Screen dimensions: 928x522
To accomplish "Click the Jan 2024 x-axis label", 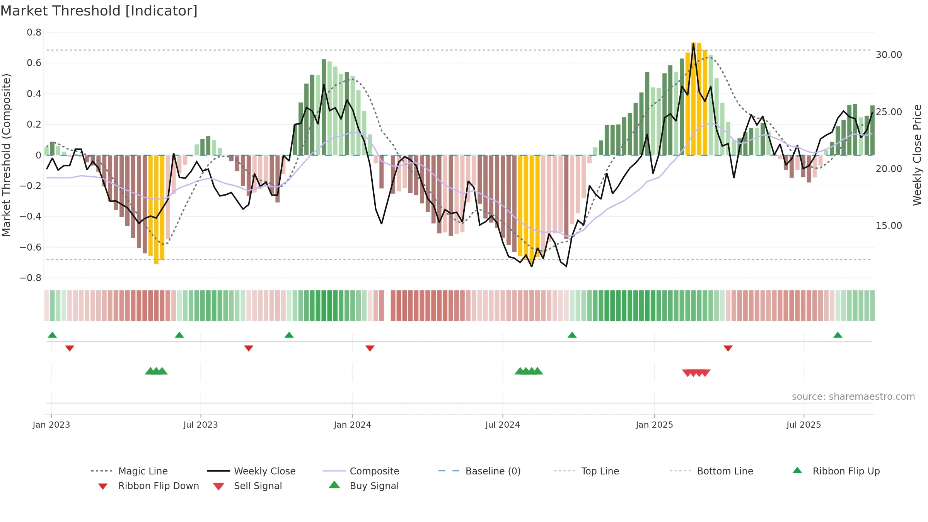I will 353,425.
